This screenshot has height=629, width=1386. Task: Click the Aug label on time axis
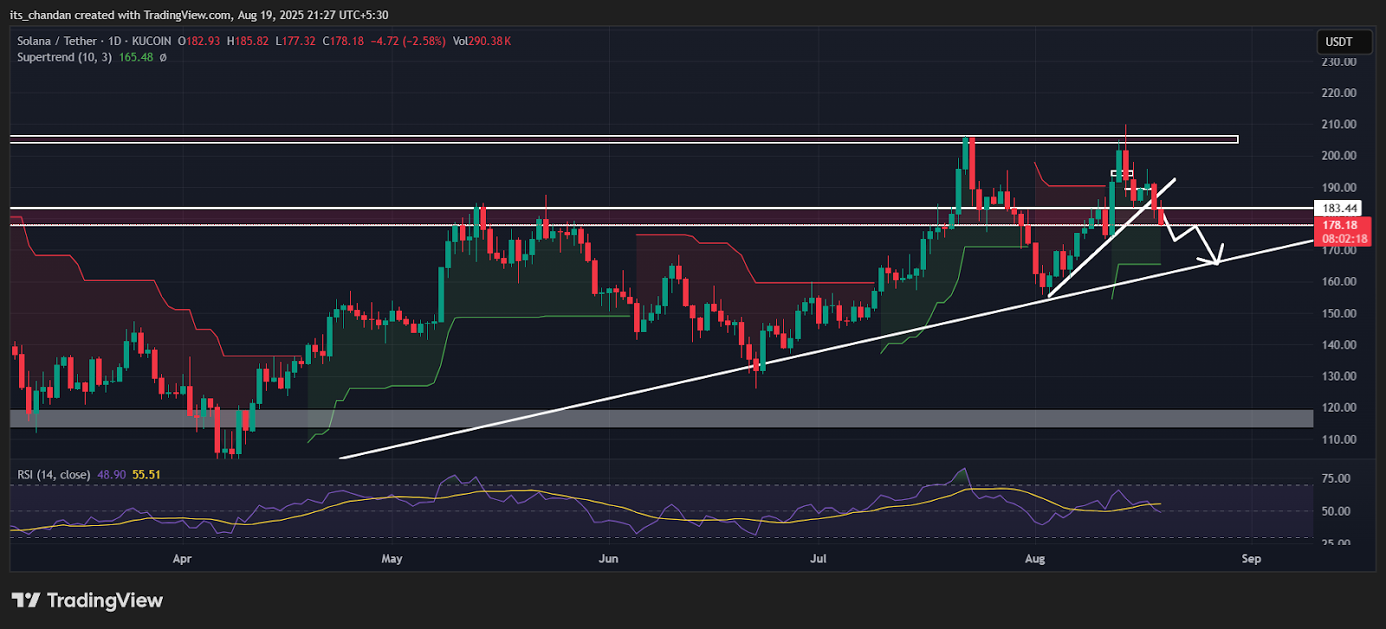1034,559
